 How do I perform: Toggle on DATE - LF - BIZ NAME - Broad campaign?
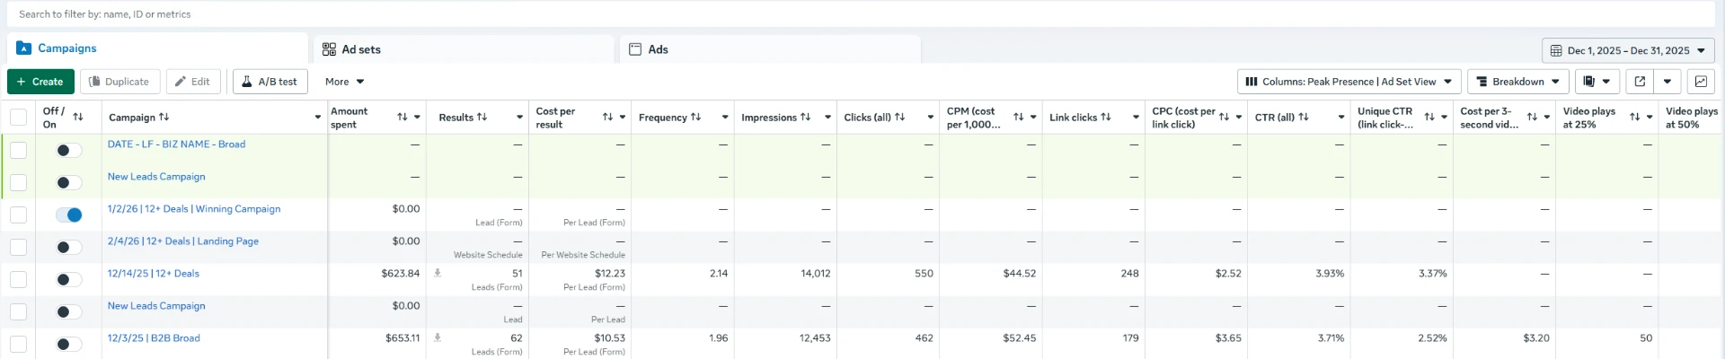click(x=68, y=150)
